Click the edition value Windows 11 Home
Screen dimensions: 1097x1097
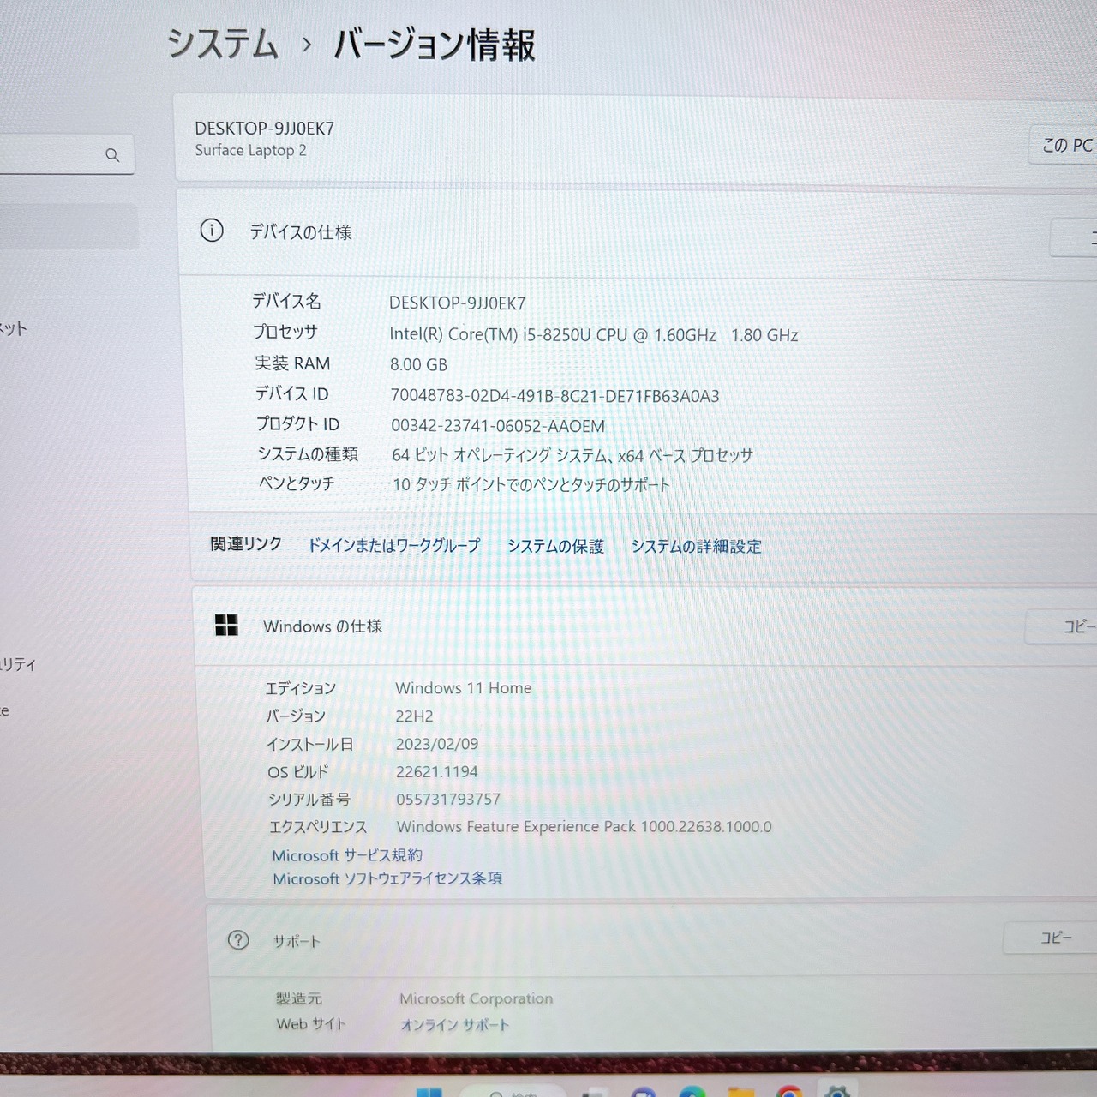(x=464, y=688)
